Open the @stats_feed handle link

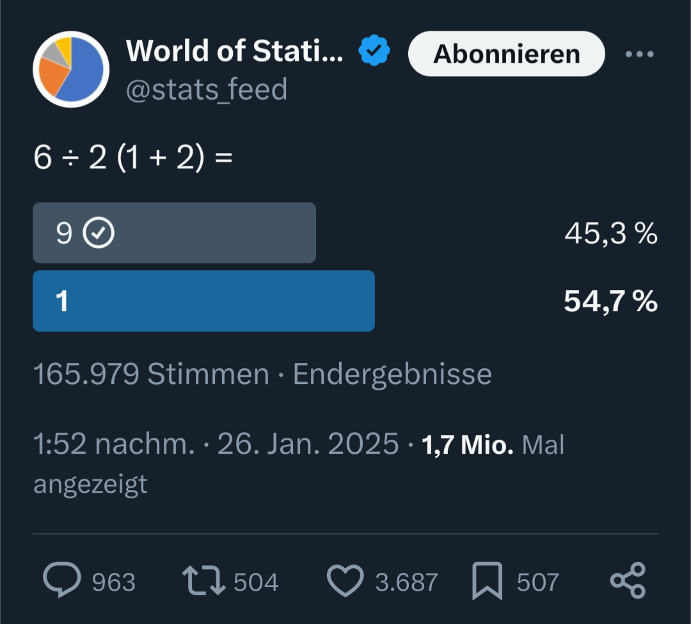point(207,90)
